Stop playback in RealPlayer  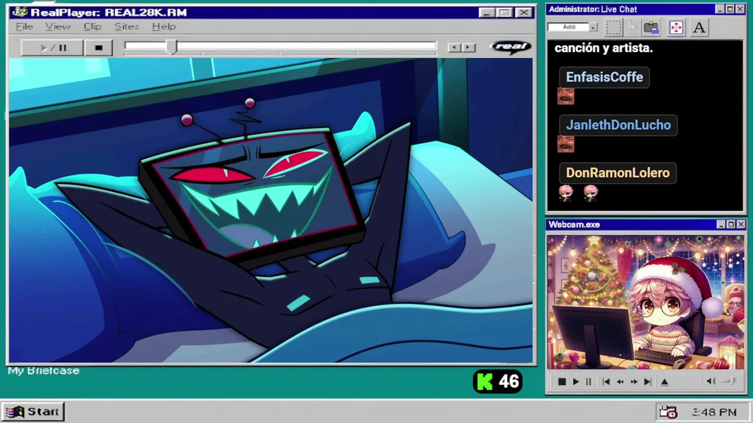click(98, 48)
